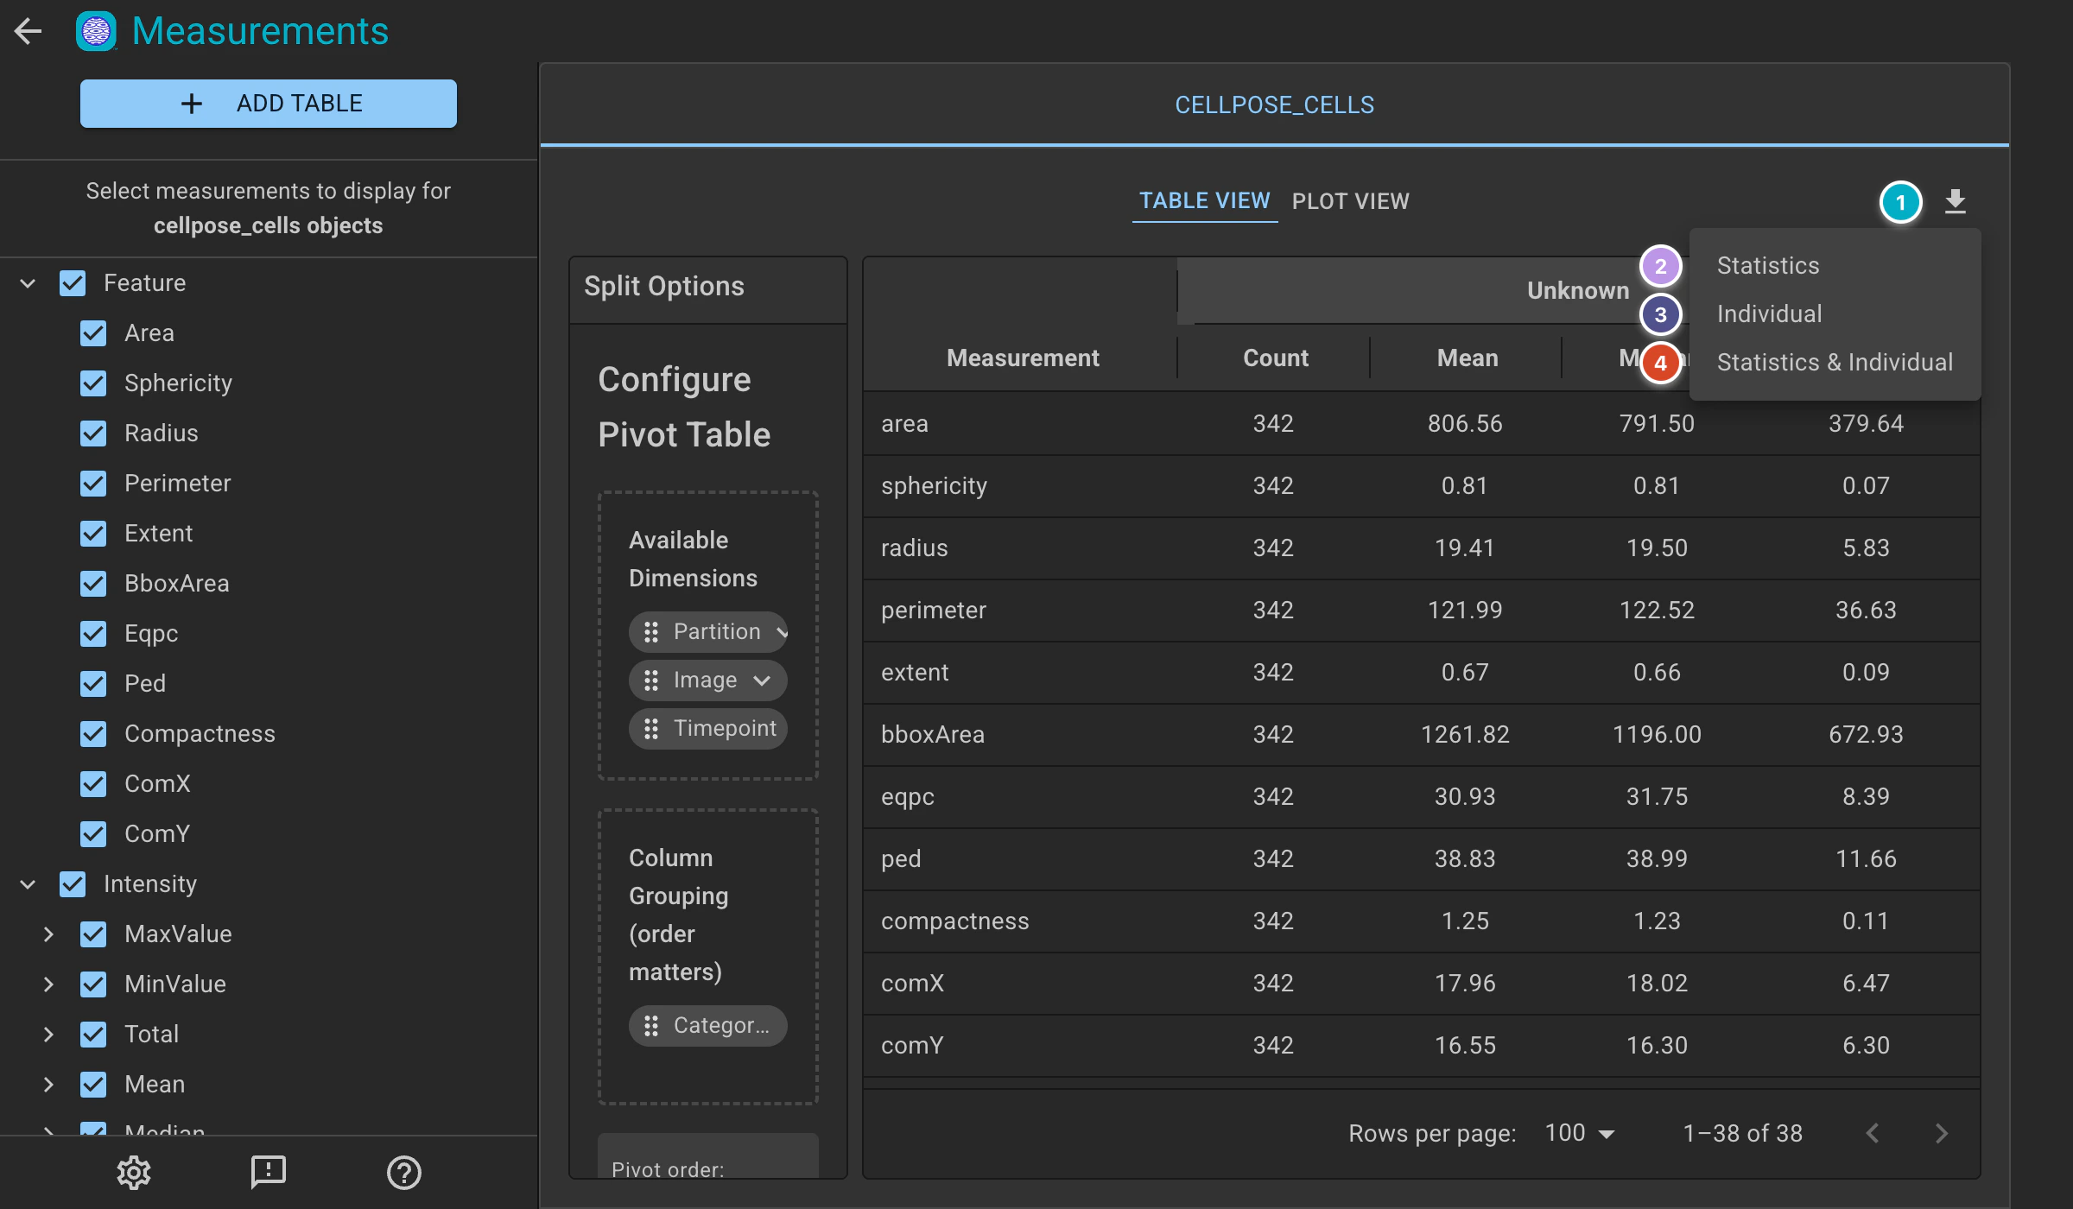Click the Measurements app logo icon

point(96,32)
